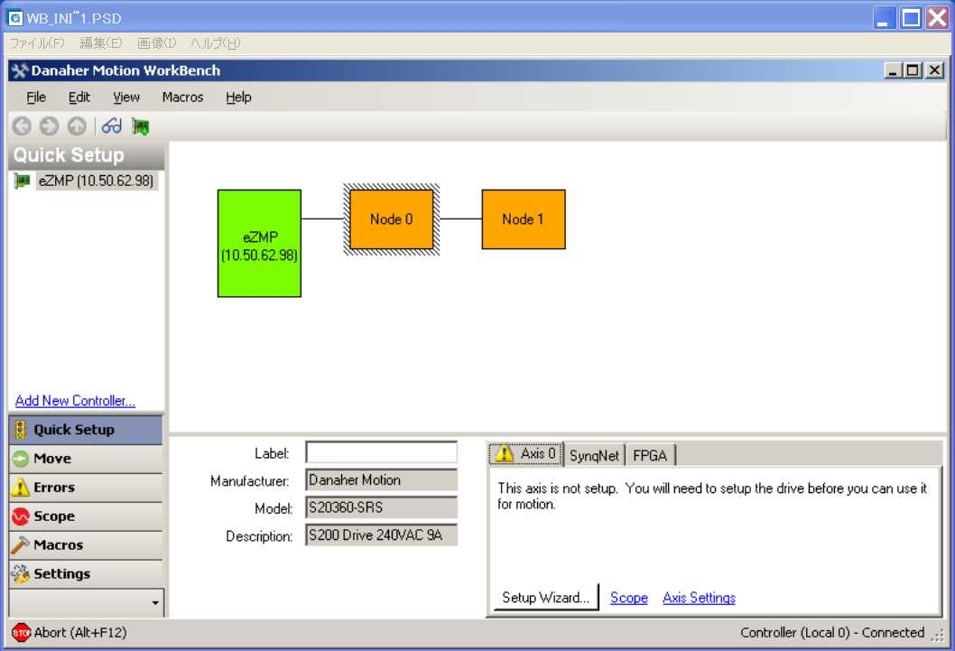Click the Up navigation arrow icon
The width and height of the screenshot is (955, 651).
coord(77,126)
